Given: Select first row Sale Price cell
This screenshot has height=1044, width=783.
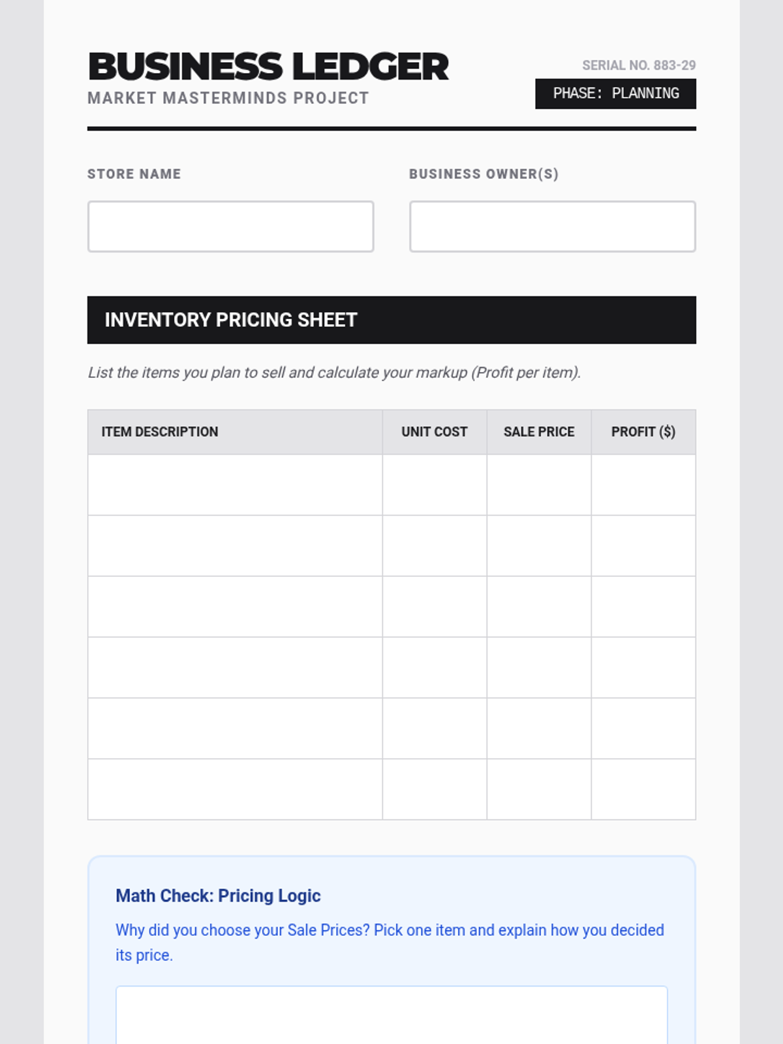Looking at the screenshot, I should point(539,485).
